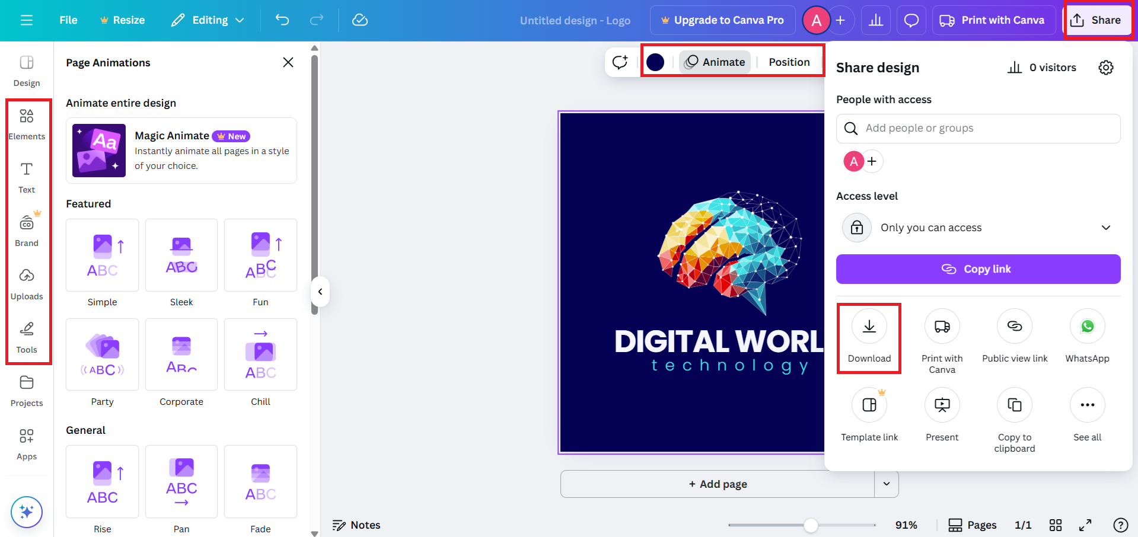This screenshot has width=1138, height=537.
Task: Open the Apps panel
Action: click(x=27, y=443)
